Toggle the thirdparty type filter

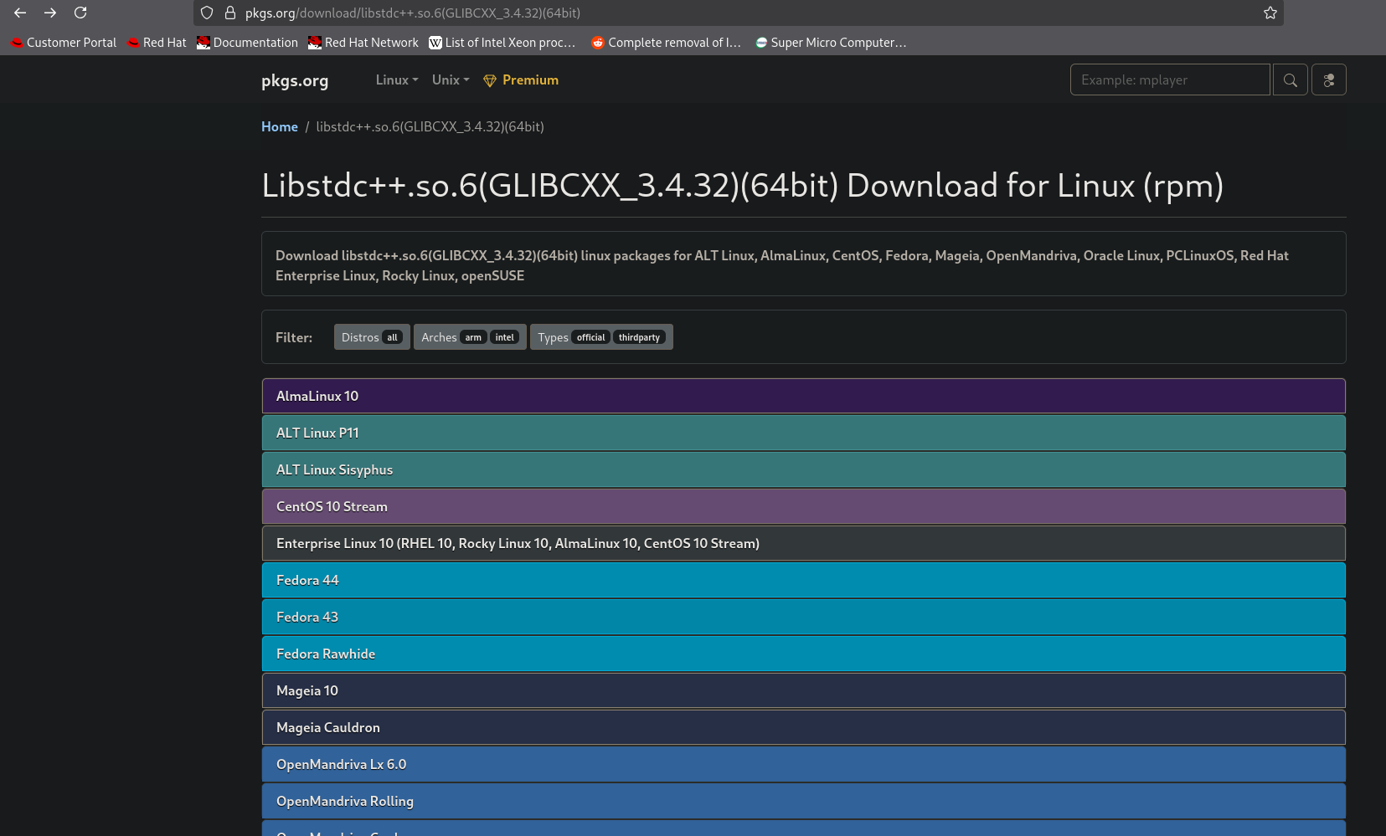(x=639, y=338)
